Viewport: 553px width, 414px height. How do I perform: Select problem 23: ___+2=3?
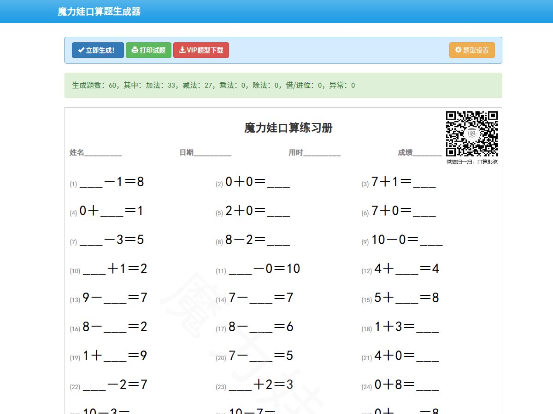coord(255,385)
